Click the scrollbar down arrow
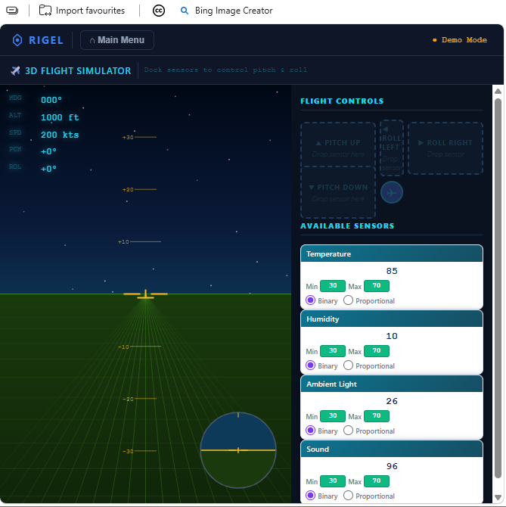The width and height of the screenshot is (506, 507). (x=498, y=497)
